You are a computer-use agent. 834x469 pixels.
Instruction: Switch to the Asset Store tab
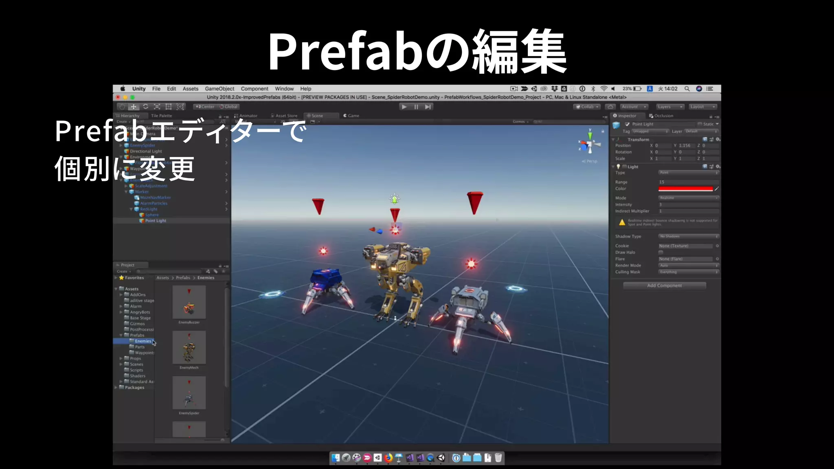[284, 116]
